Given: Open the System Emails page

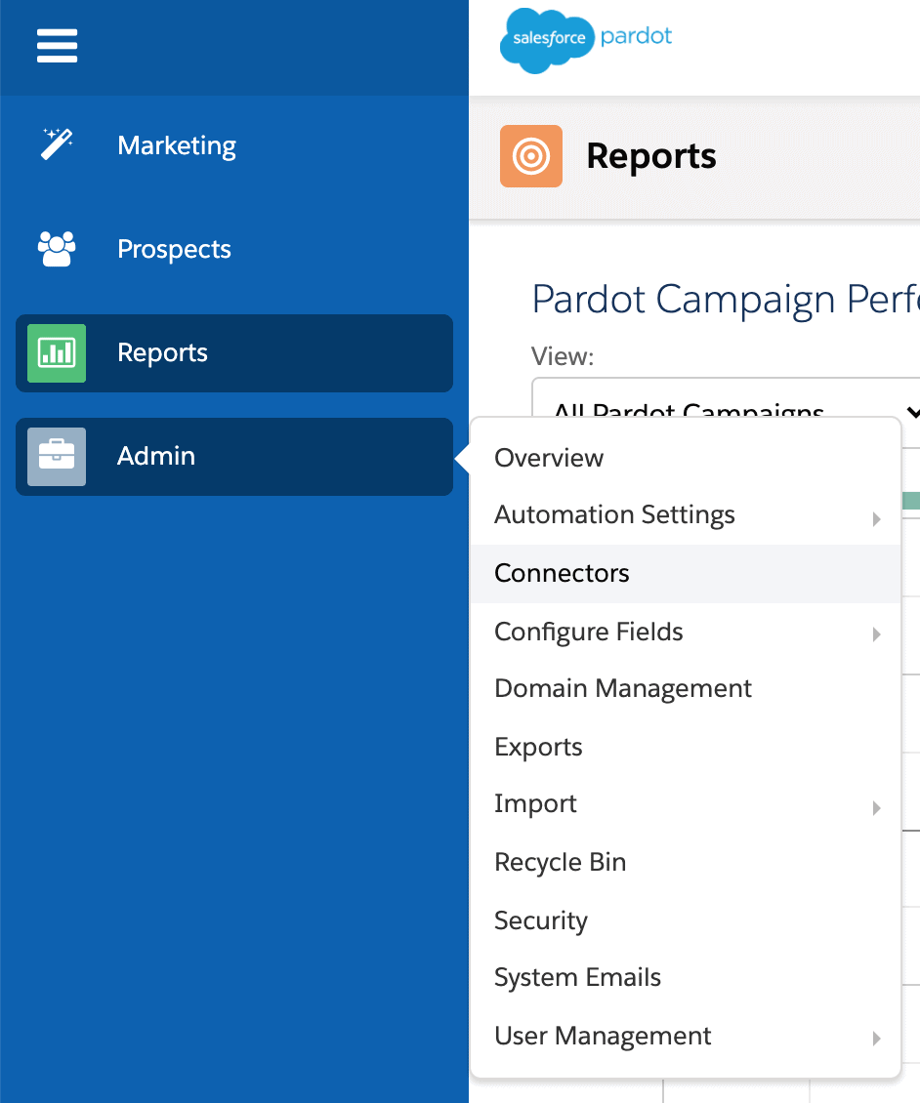Looking at the screenshot, I should (577, 977).
